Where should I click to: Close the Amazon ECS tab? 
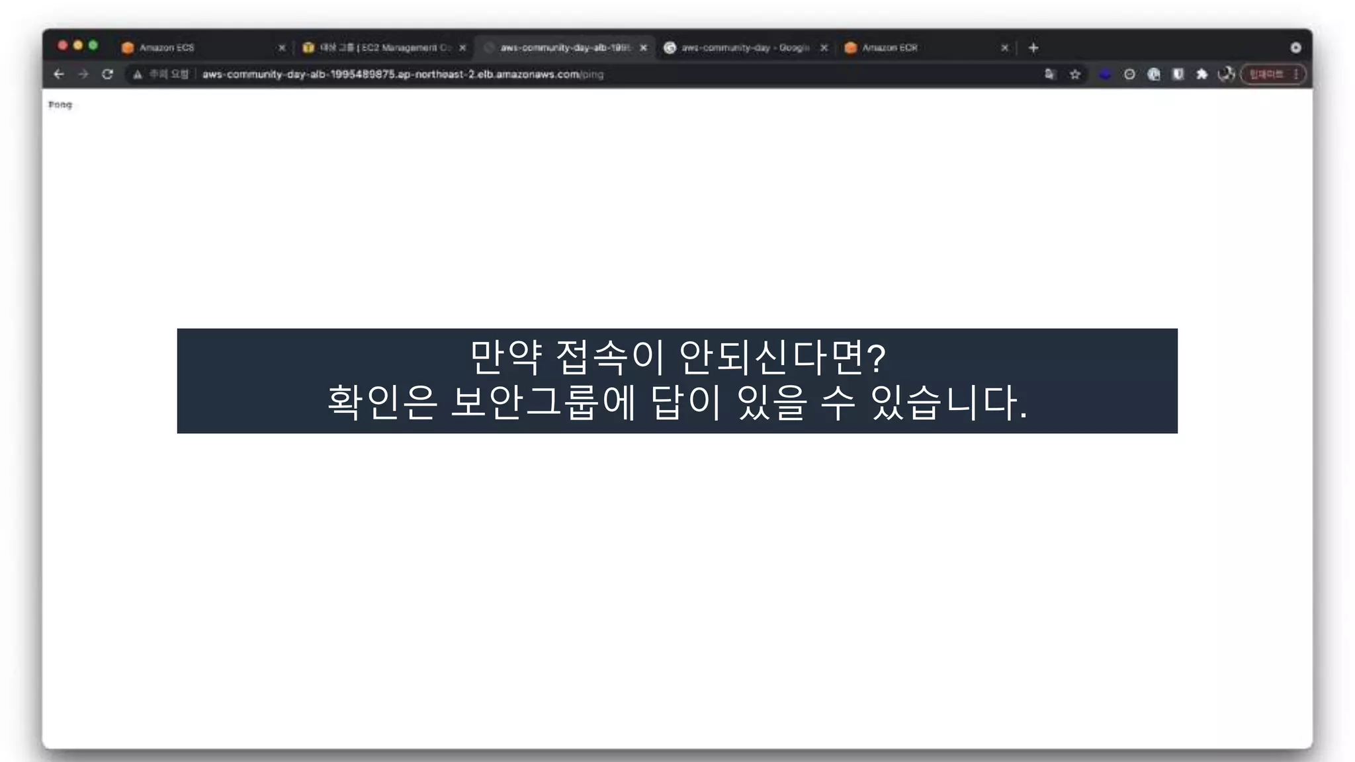282,48
